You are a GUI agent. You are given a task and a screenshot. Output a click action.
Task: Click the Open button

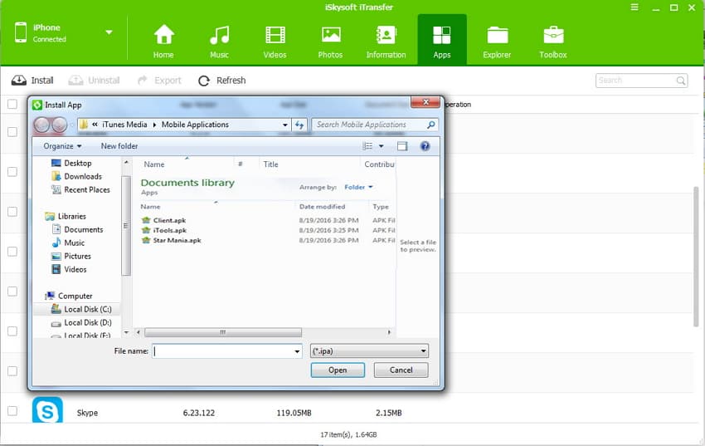(338, 370)
